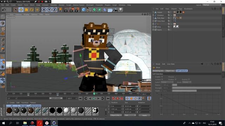Open the Objects menu in Object Manager

coord(174,9)
